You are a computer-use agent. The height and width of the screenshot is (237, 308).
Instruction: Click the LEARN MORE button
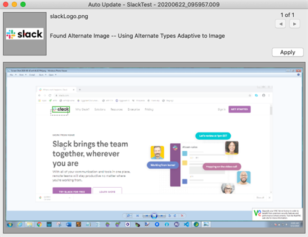click(x=107, y=191)
